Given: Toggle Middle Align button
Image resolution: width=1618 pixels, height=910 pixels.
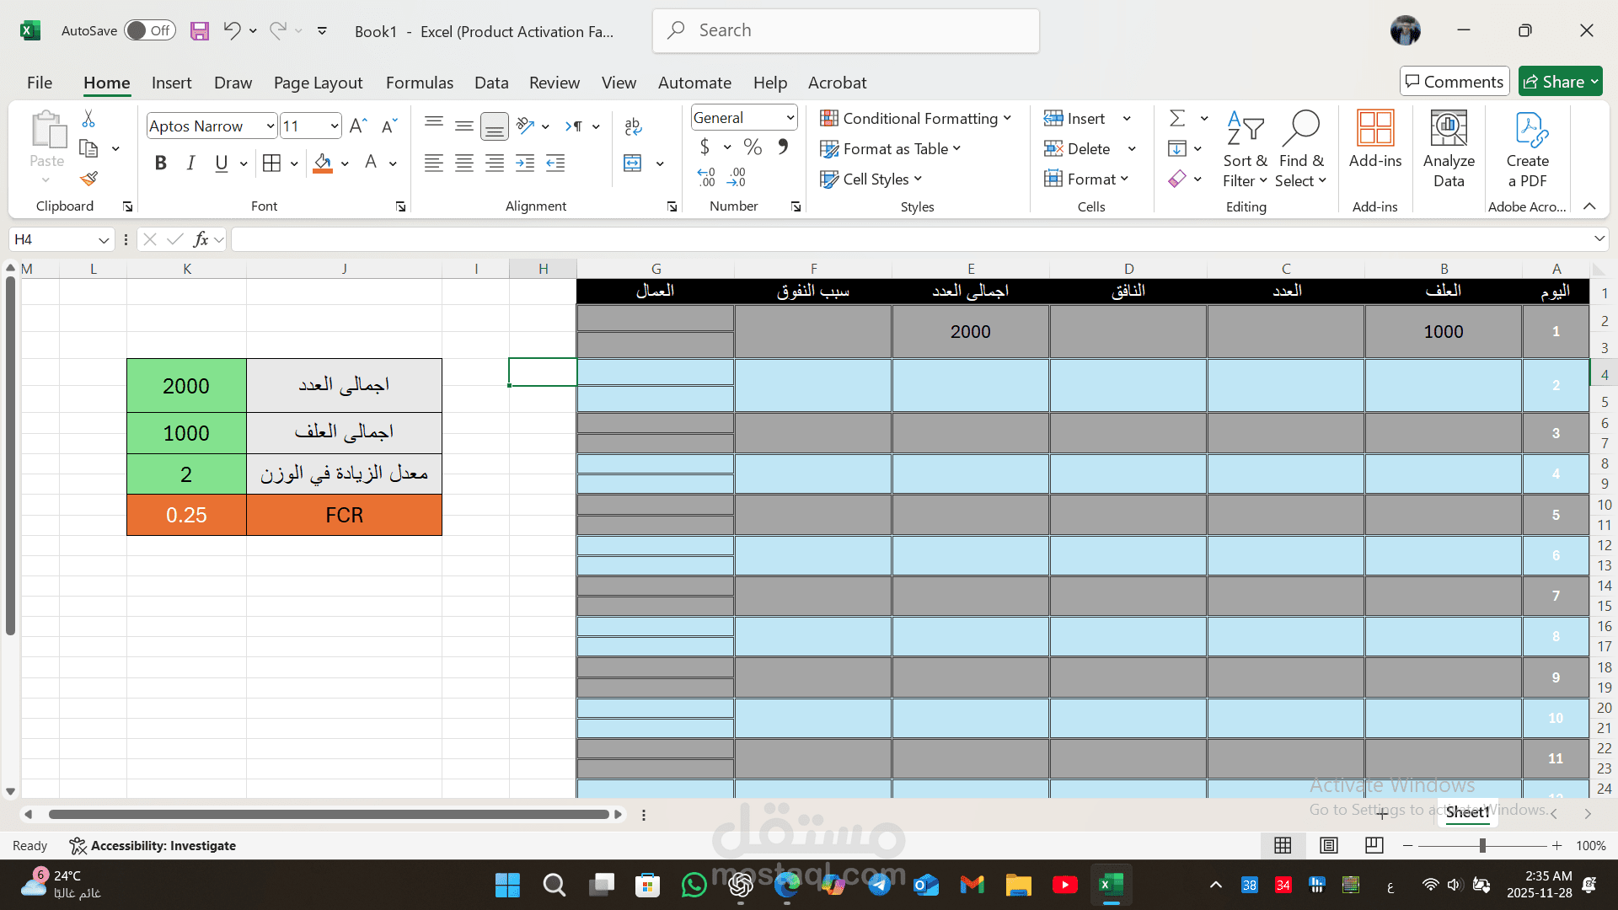Looking at the screenshot, I should point(464,126).
